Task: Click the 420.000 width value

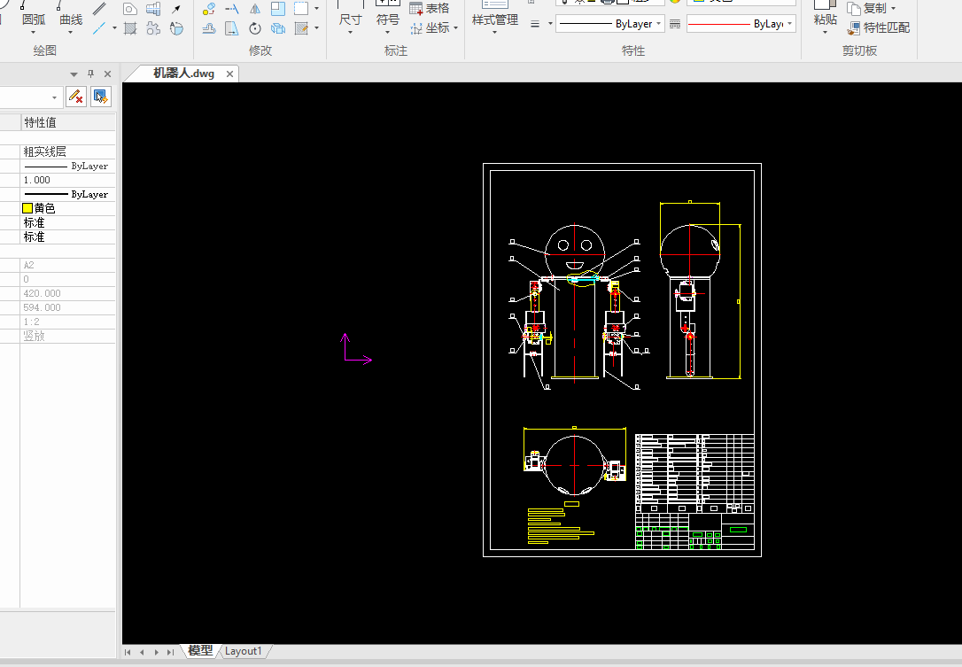Action: (67, 293)
